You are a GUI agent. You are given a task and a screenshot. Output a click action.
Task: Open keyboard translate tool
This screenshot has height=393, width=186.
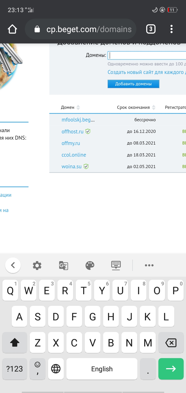tap(64, 265)
